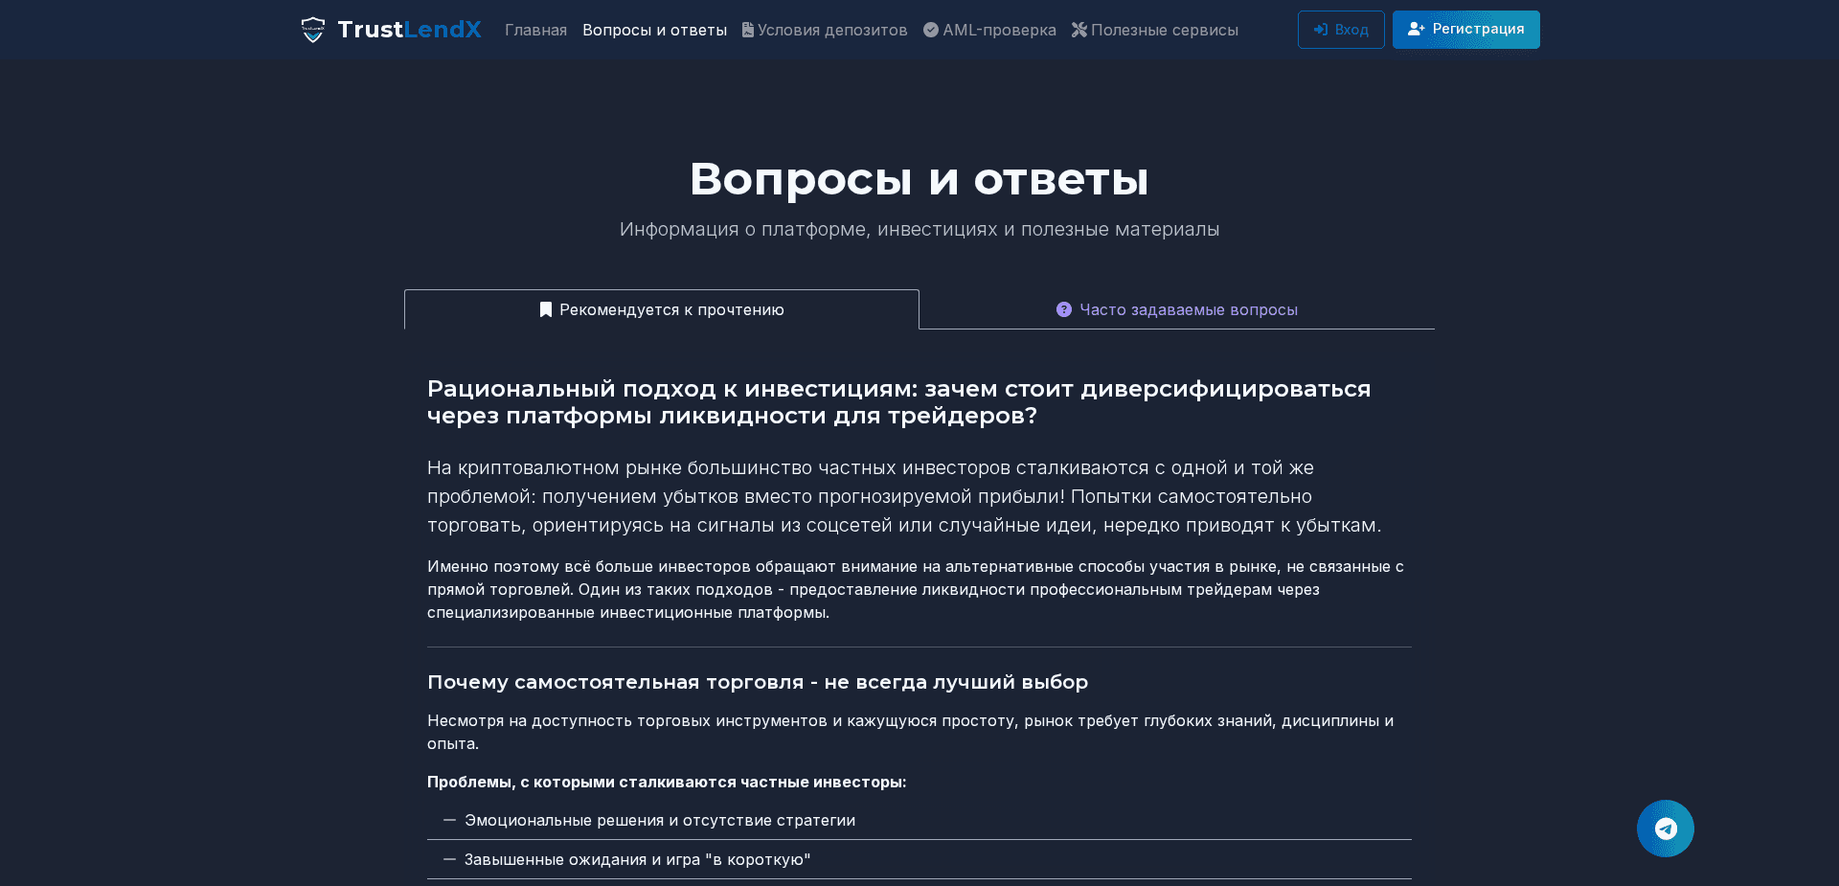Go to Главная in the navigation
The image size is (1839, 886).
[x=535, y=30]
